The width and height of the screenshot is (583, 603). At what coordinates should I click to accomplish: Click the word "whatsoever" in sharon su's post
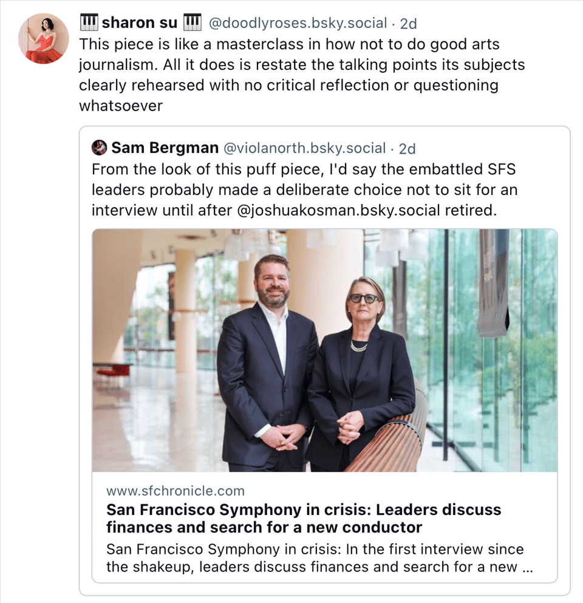121,106
